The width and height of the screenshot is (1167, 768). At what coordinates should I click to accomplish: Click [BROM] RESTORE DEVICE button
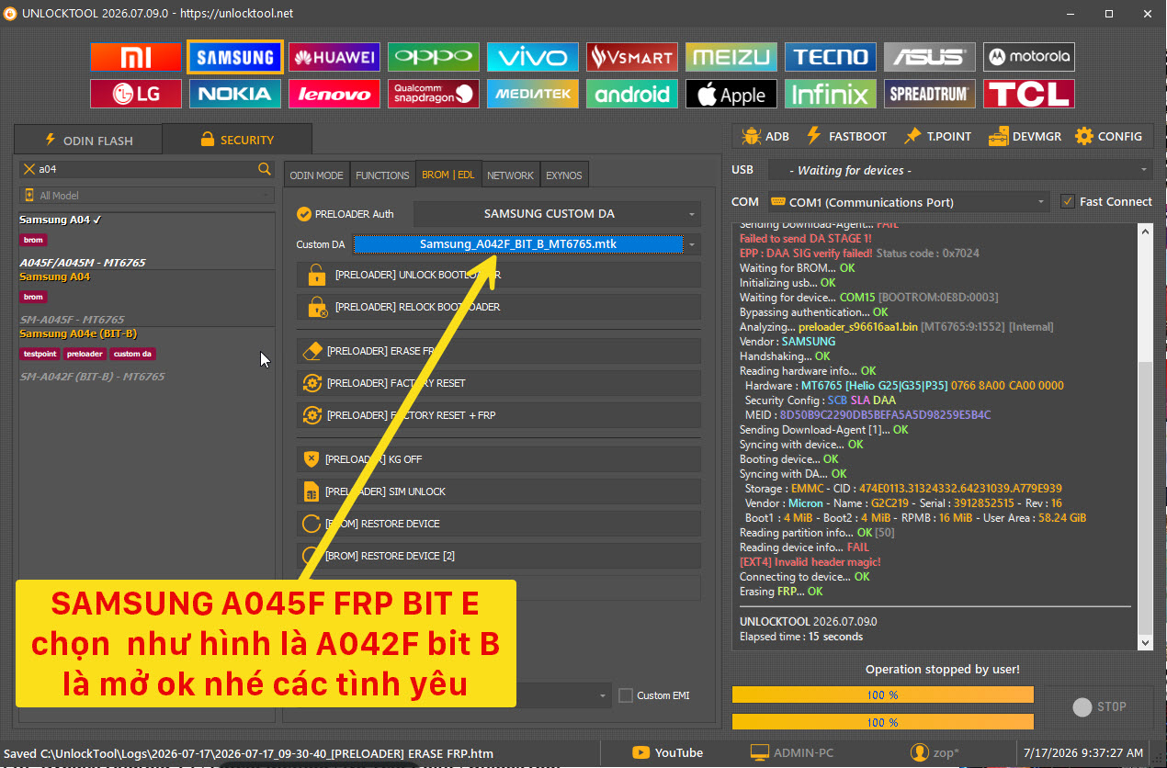coord(498,524)
